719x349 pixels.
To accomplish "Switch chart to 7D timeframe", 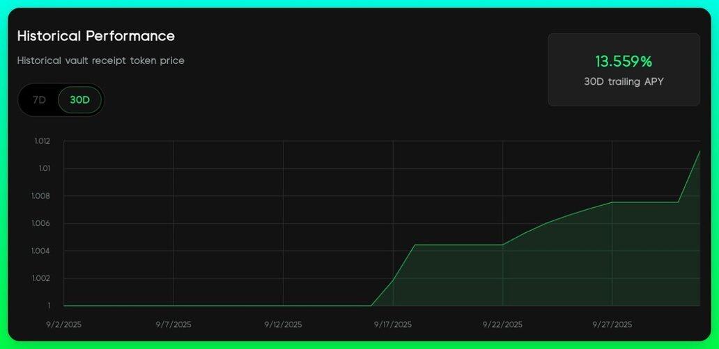I will tap(39, 100).
